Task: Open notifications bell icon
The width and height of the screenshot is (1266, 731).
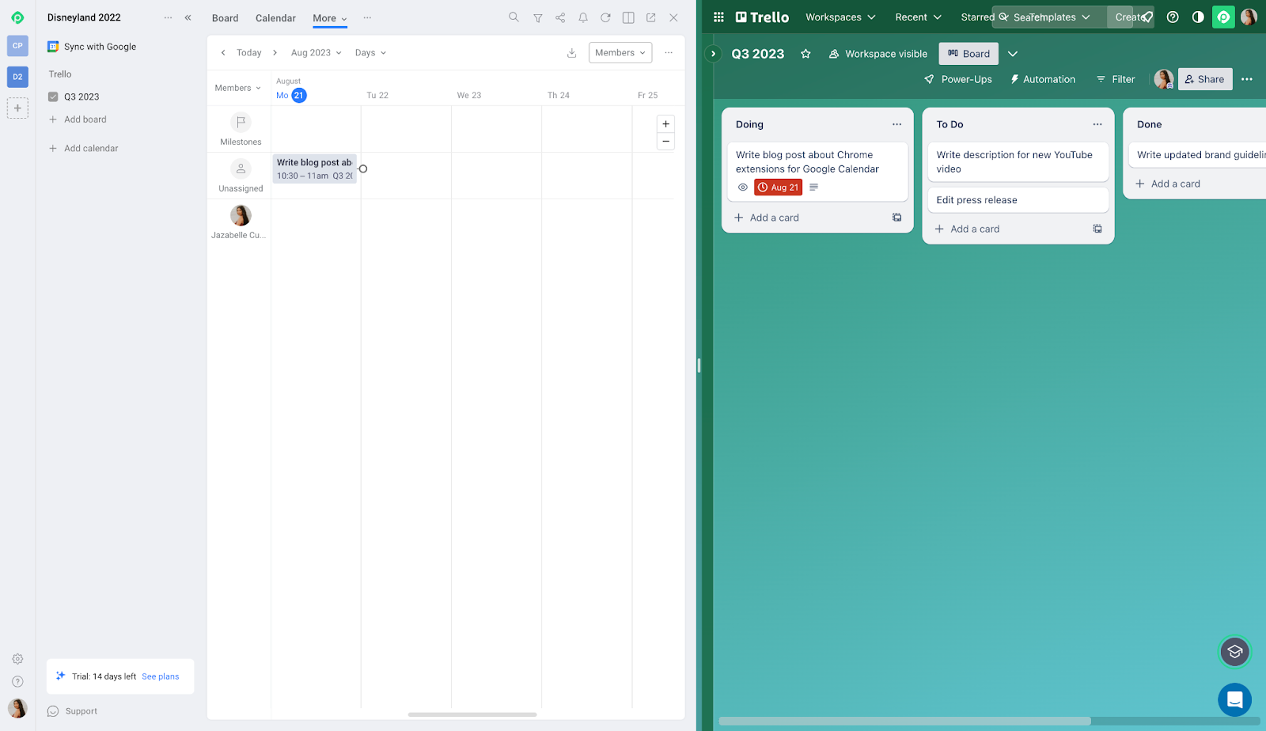Action: point(583,17)
